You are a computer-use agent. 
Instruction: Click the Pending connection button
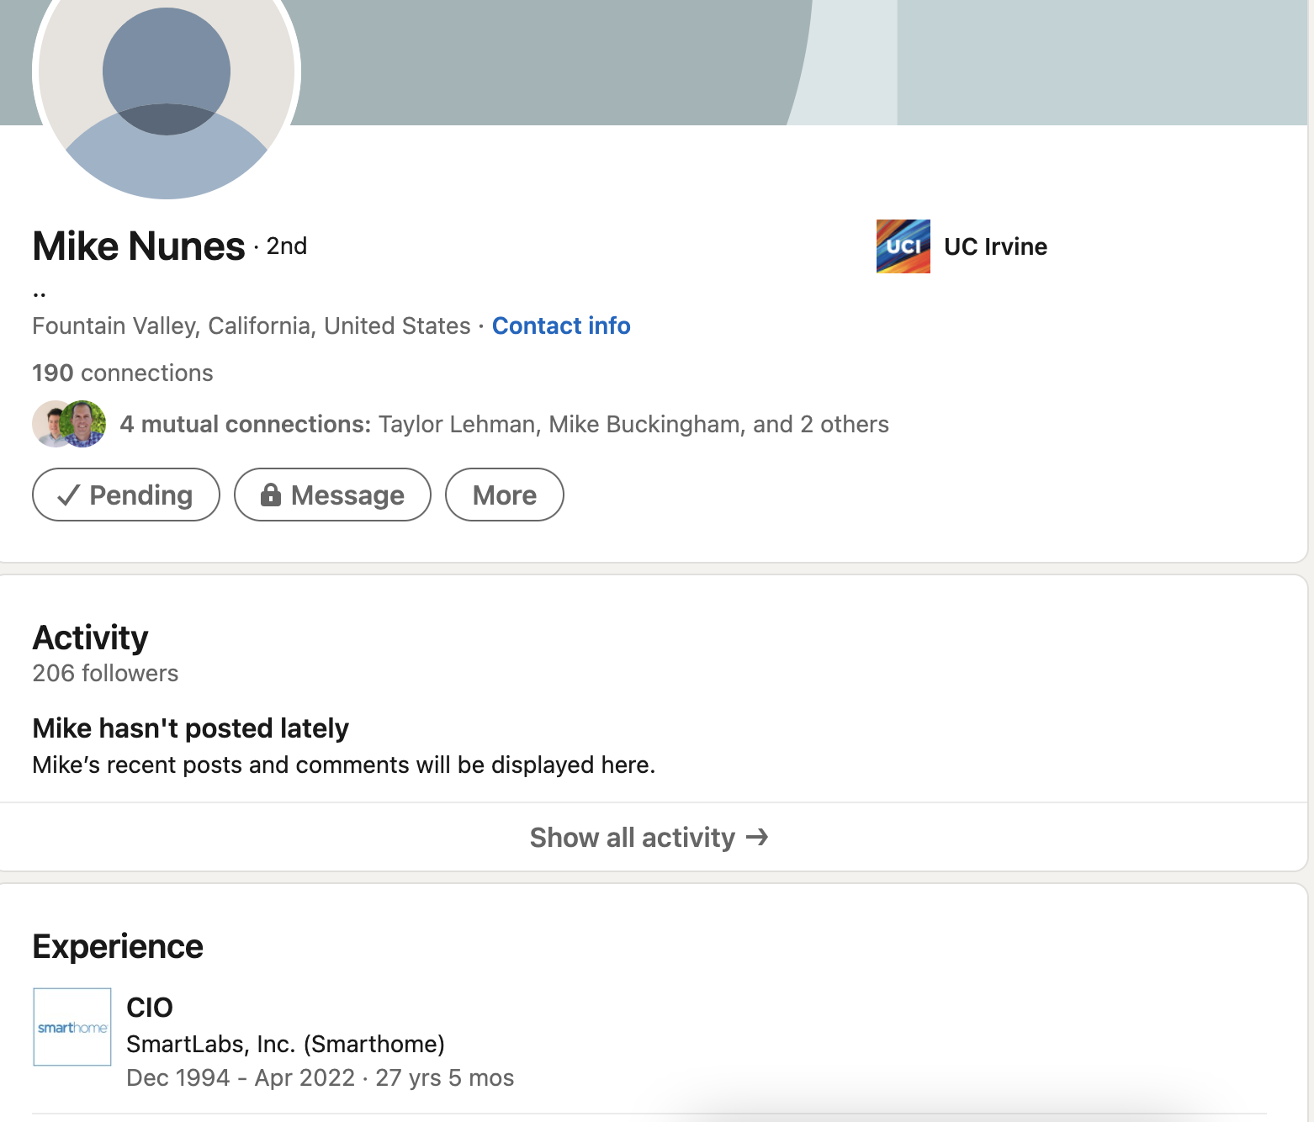[x=126, y=495]
